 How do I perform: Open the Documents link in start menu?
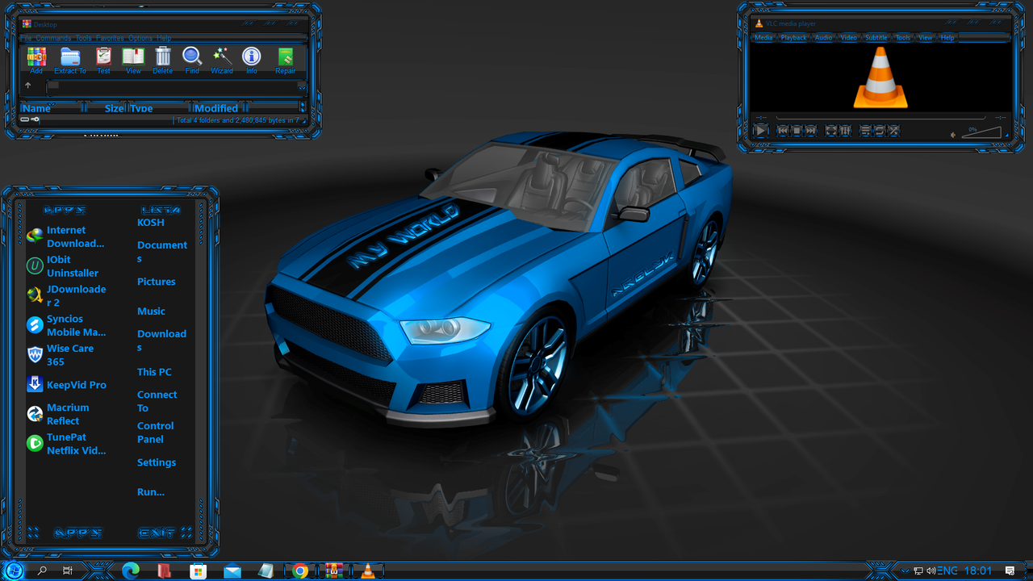162,252
